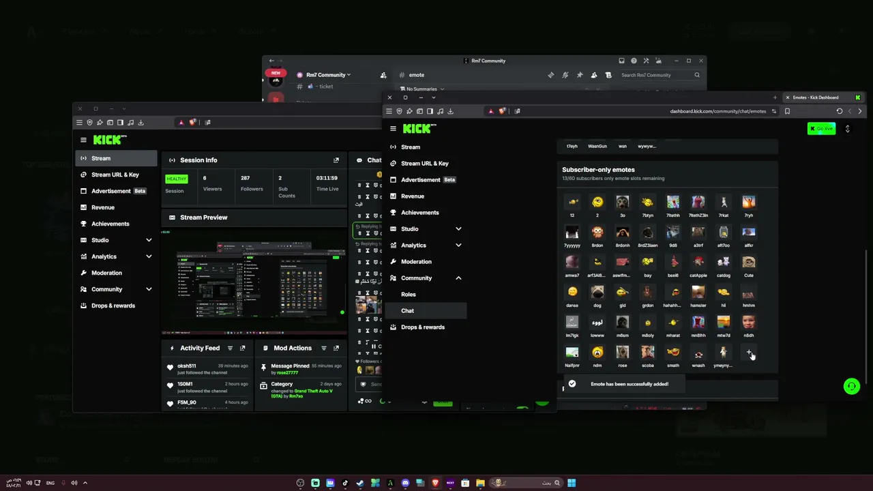873x491 pixels.
Task: Open Steam from the taskbar
Action: tap(360, 483)
